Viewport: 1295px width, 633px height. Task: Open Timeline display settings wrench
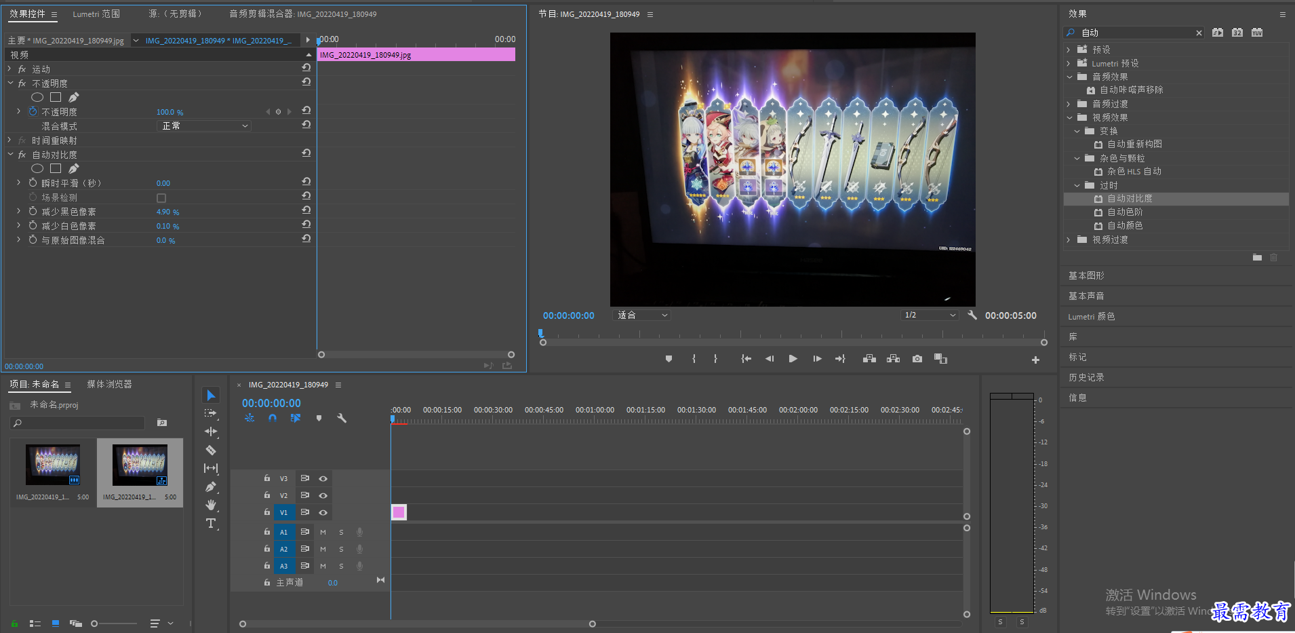(342, 419)
